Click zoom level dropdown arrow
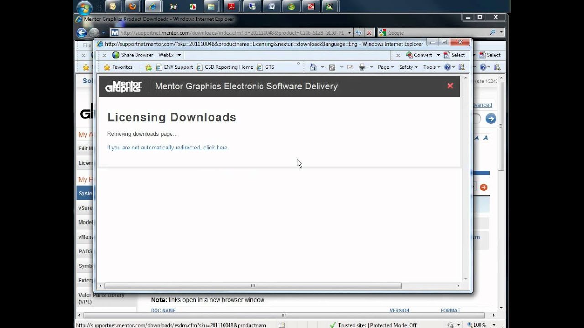 point(494,325)
